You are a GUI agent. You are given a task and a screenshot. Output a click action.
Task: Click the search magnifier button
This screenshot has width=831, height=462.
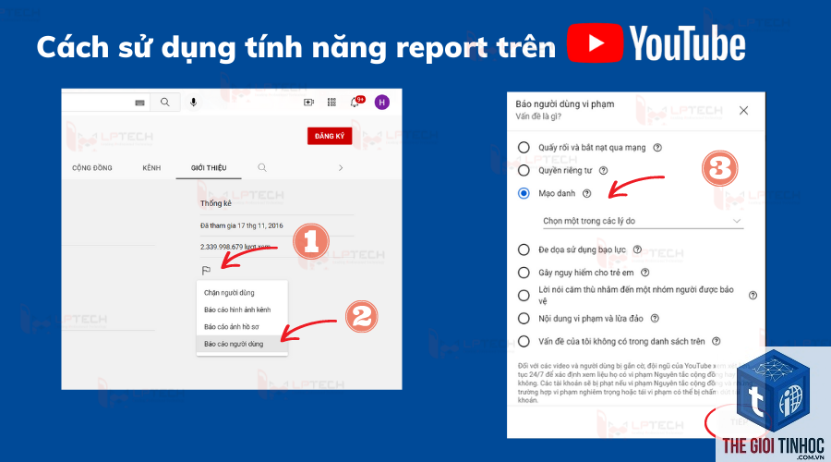pyautogui.click(x=165, y=103)
